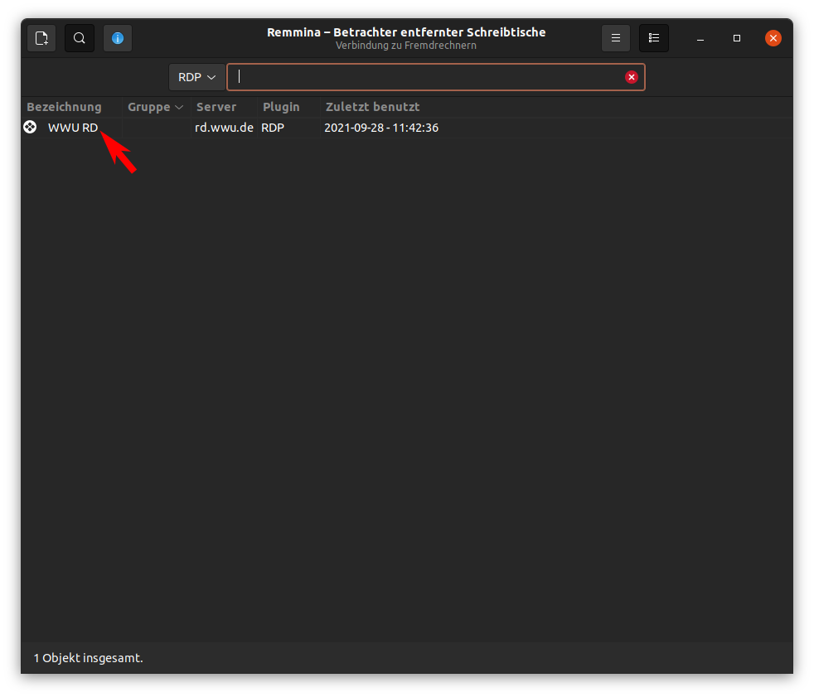Sort by Gruppe column header
This screenshot has width=814, height=697.
(x=155, y=107)
